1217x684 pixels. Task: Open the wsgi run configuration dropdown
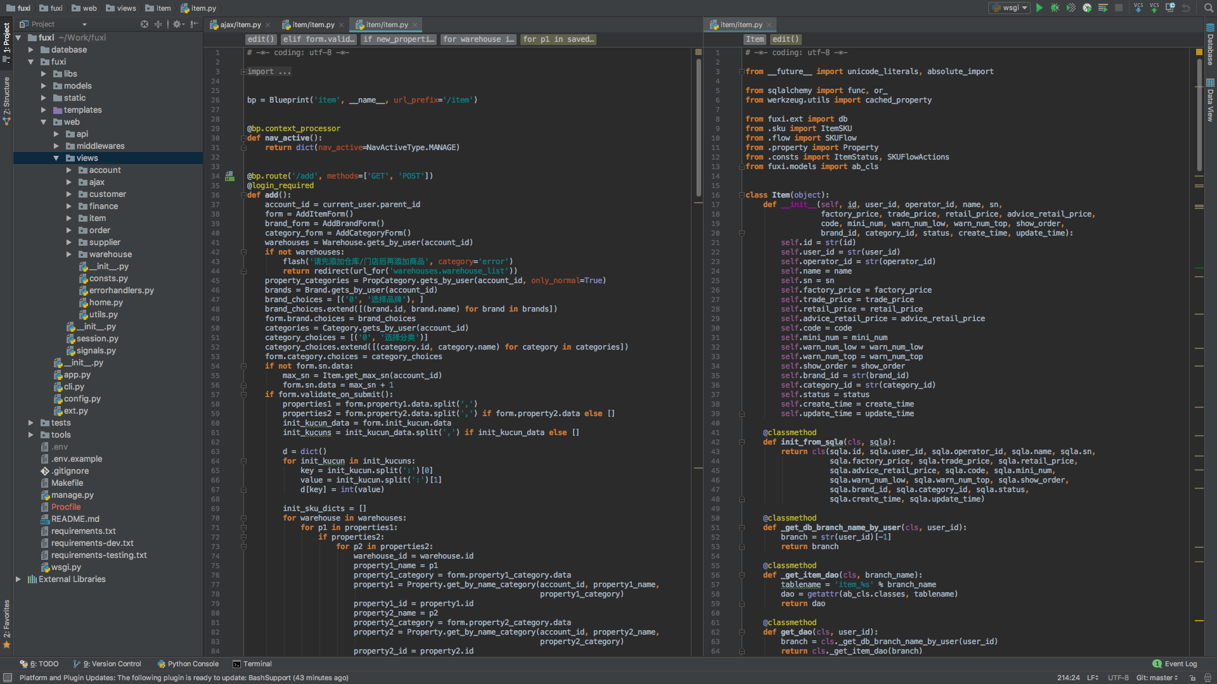tap(1009, 8)
